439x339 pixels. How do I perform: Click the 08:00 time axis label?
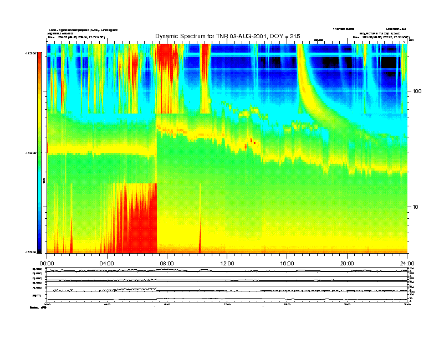[167, 264]
